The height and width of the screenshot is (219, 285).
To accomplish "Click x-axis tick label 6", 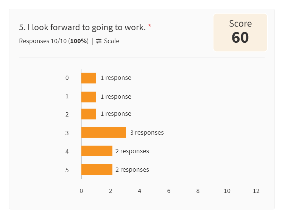I will [169, 191].
